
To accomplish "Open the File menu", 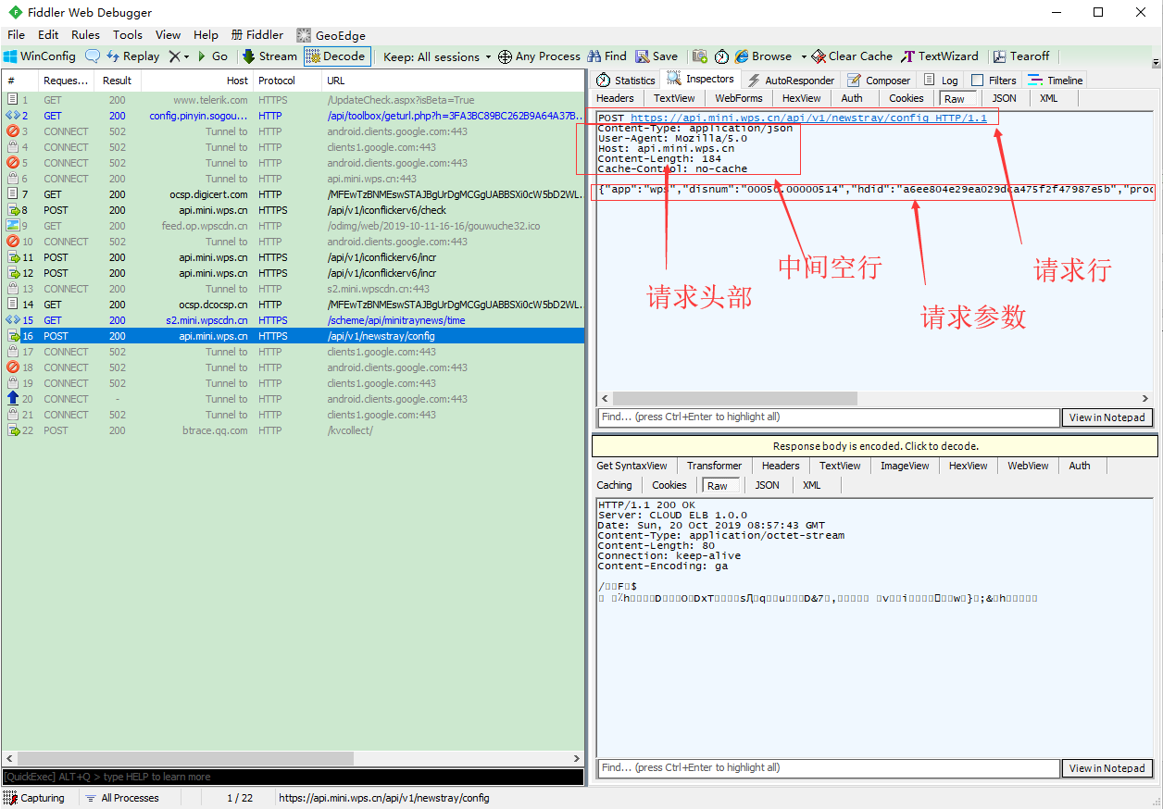I will coord(17,35).
